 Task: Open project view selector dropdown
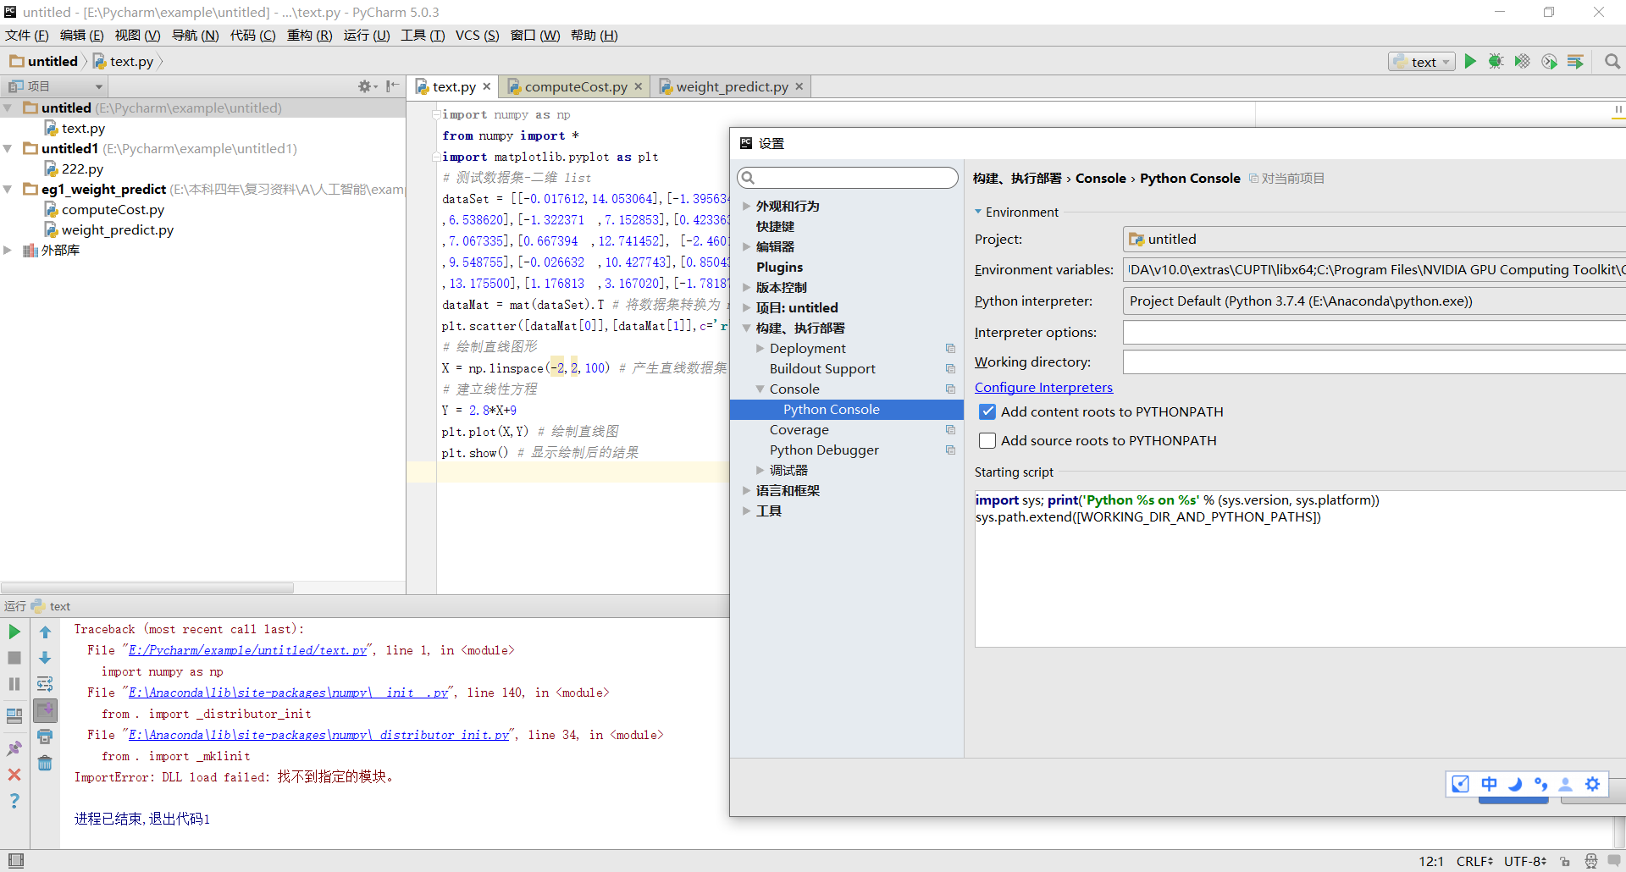coord(55,86)
